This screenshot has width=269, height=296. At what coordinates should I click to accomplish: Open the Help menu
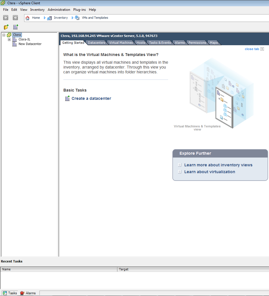(92, 10)
